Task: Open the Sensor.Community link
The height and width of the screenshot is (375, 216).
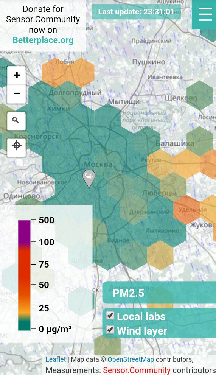Action: point(137,370)
